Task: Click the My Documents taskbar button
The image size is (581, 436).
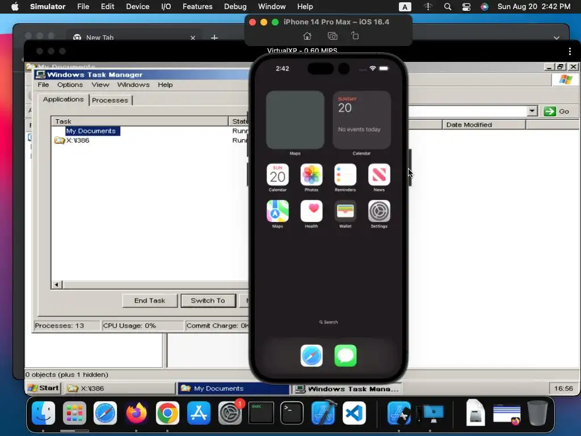Action: pyautogui.click(x=233, y=388)
